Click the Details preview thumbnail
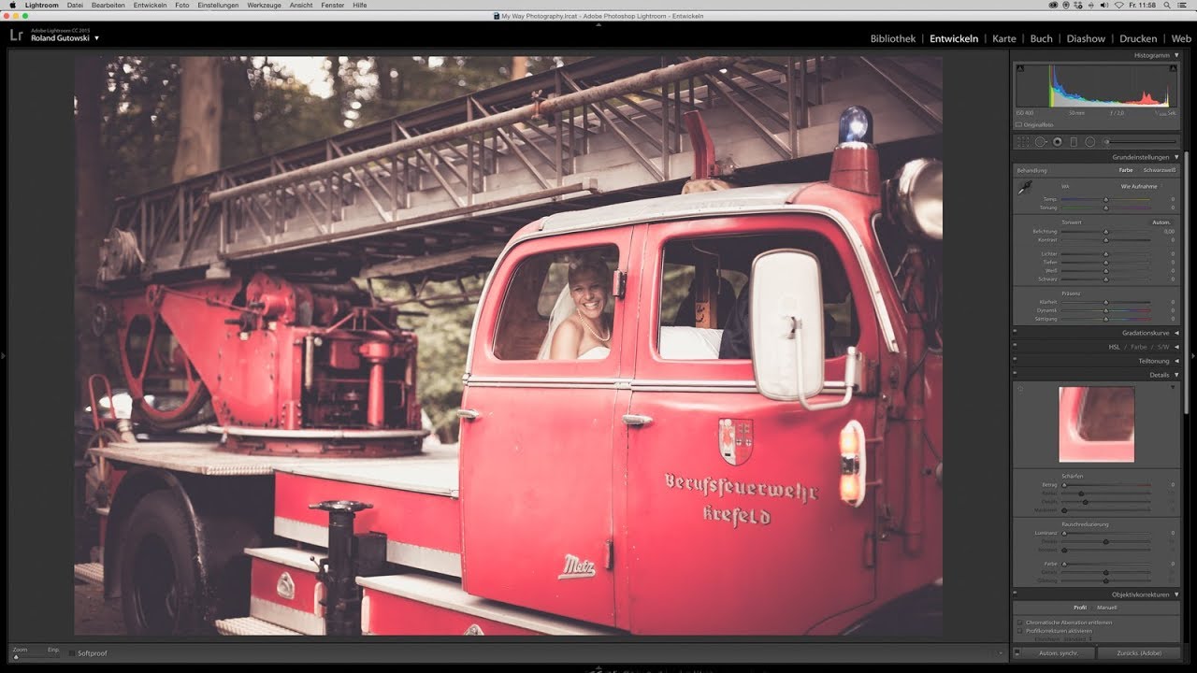This screenshot has height=673, width=1197. point(1096,424)
